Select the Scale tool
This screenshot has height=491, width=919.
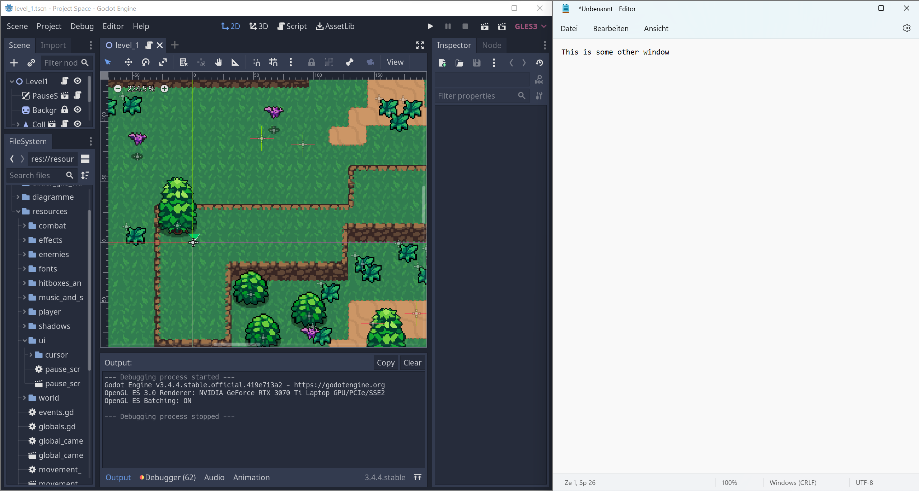click(x=163, y=62)
